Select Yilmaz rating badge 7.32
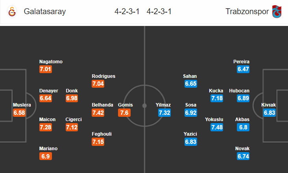 (164, 112)
